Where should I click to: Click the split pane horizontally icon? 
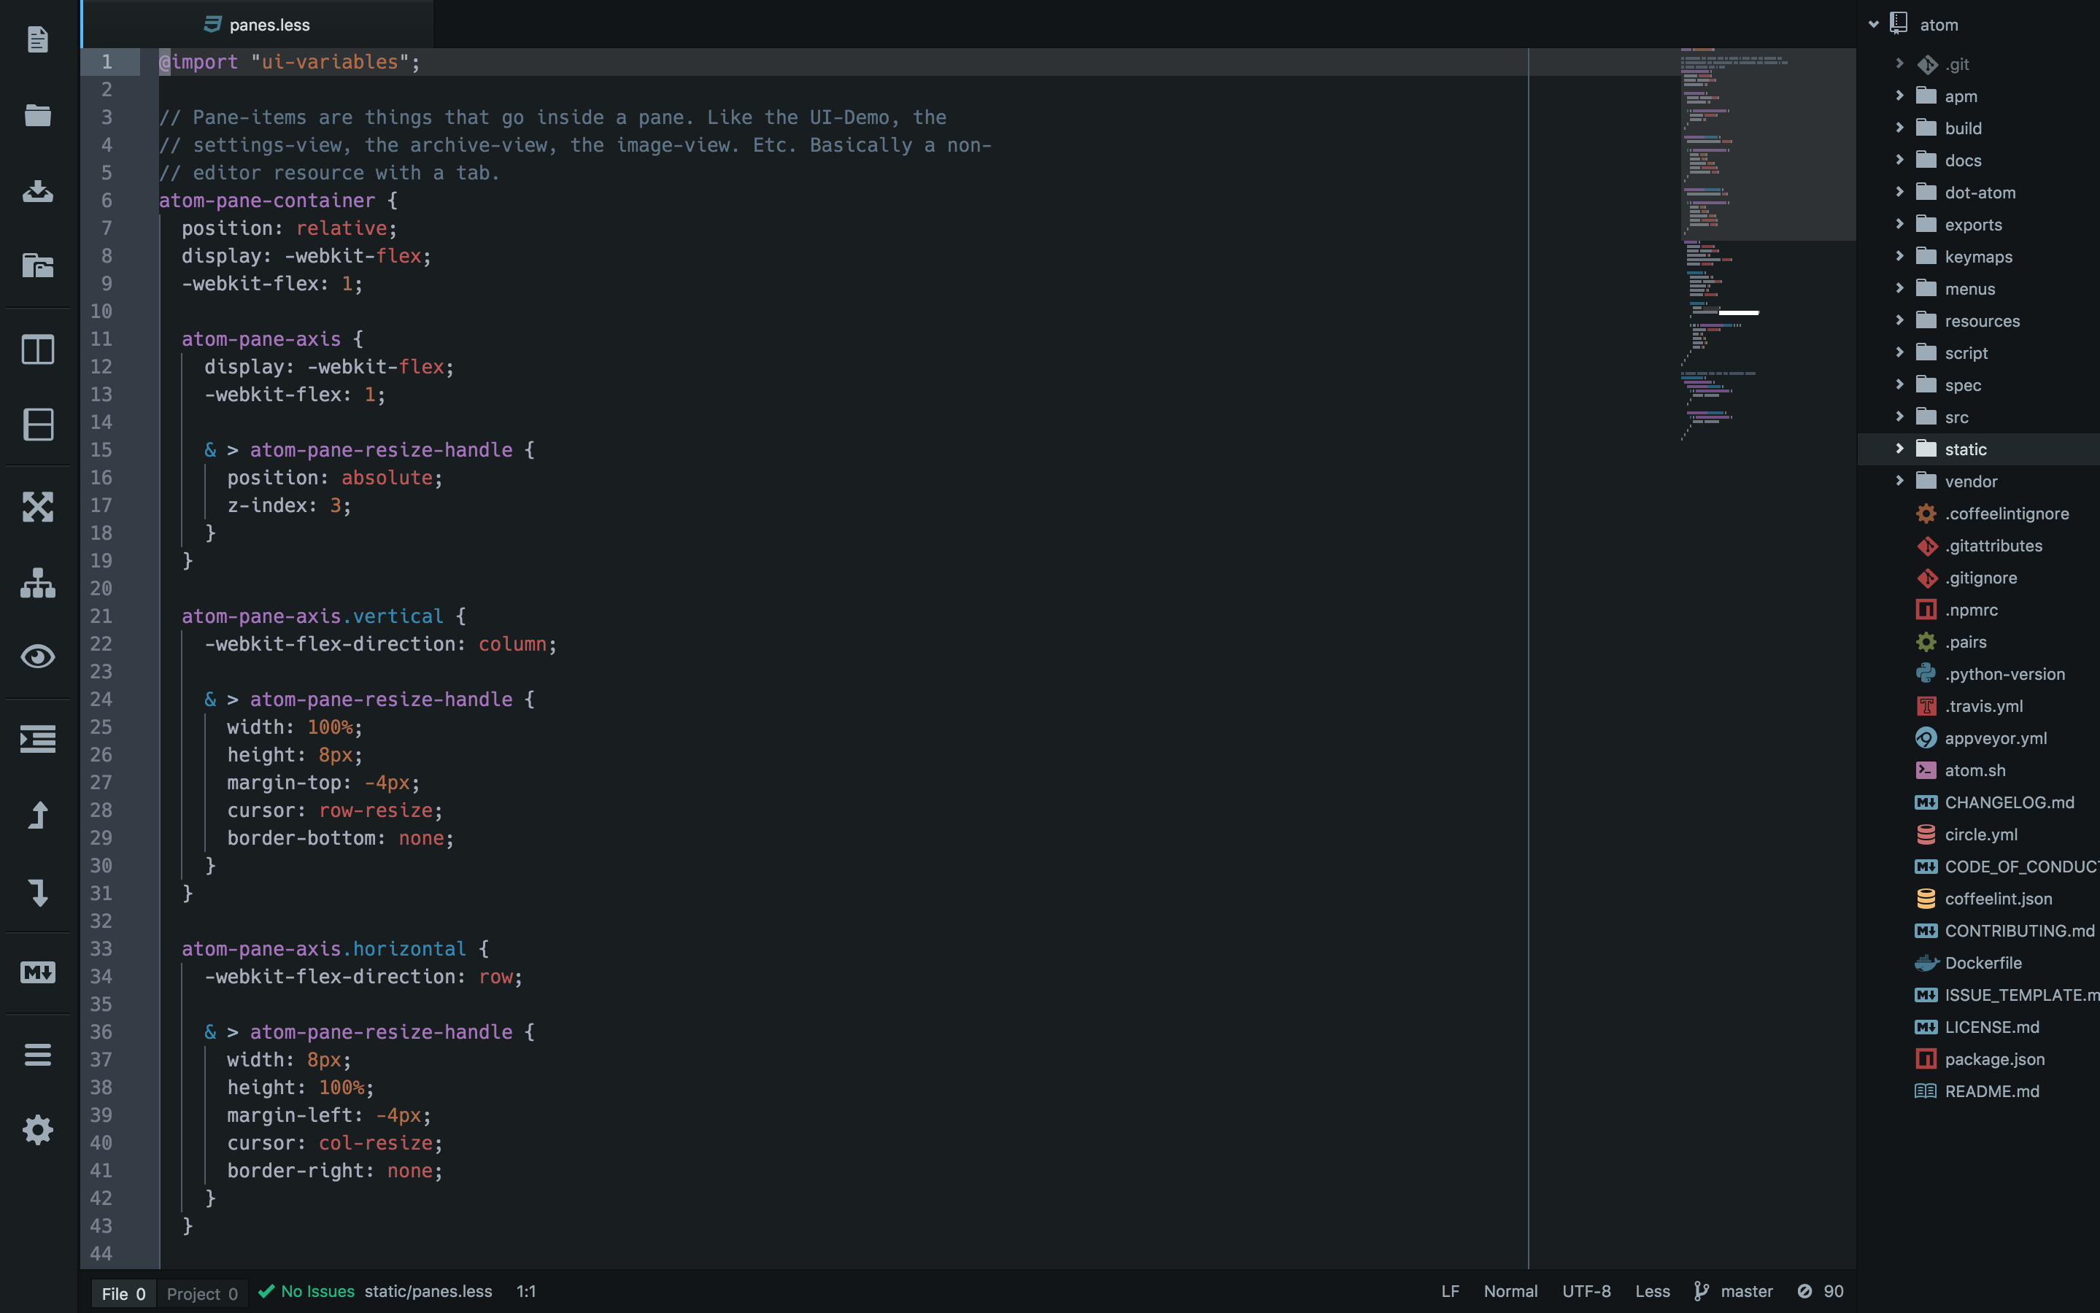37,425
